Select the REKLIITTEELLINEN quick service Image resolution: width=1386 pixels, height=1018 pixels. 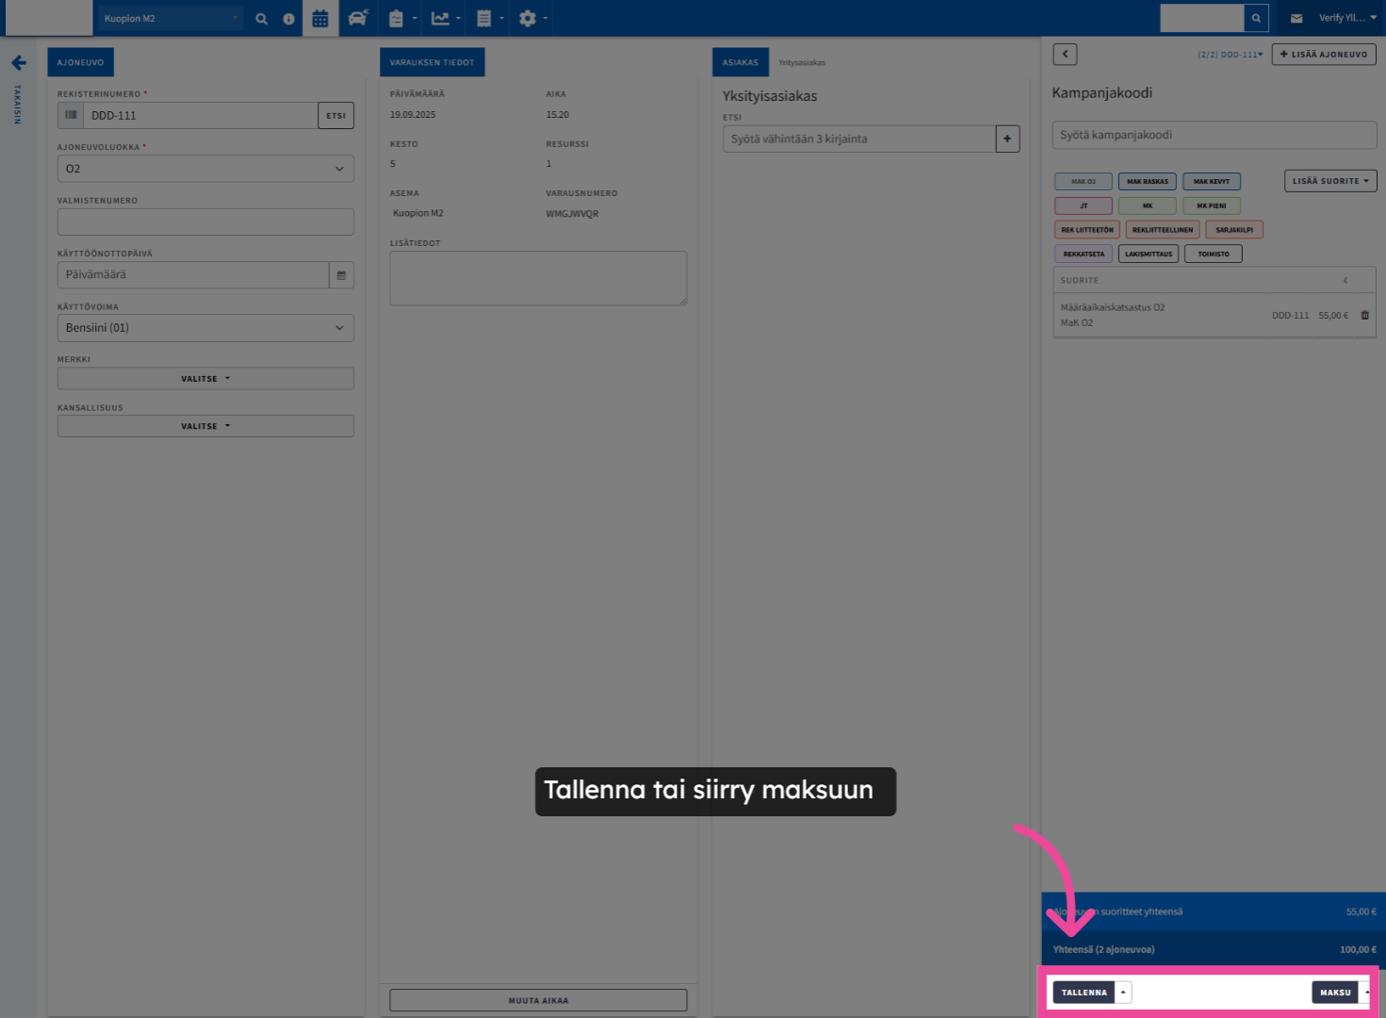pyautogui.click(x=1163, y=230)
